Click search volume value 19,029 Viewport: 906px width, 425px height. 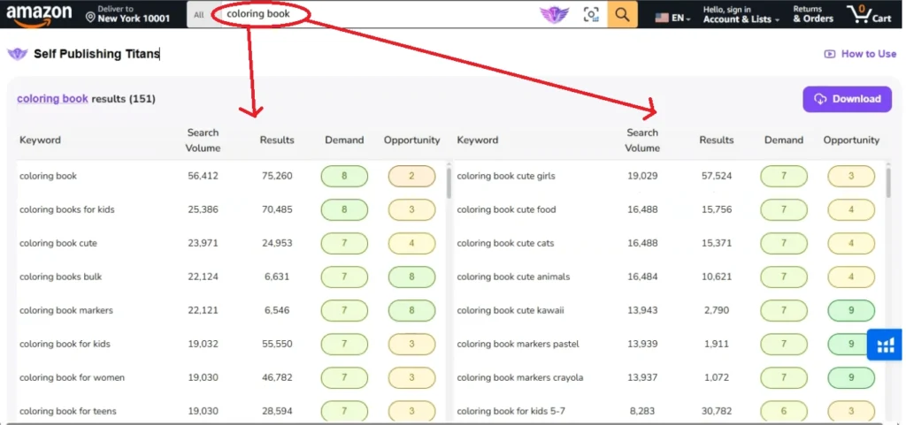[642, 176]
